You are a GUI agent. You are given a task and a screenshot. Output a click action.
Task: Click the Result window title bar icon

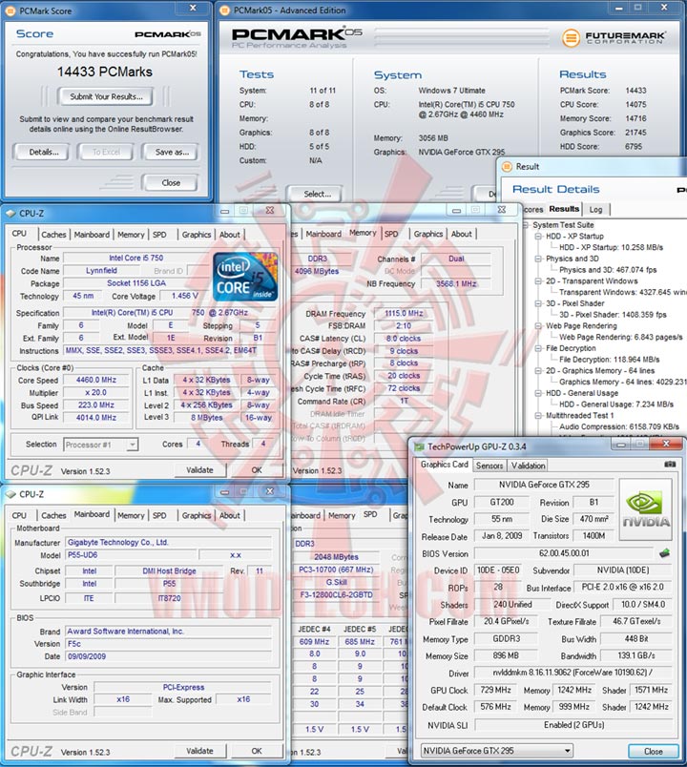coord(507,166)
